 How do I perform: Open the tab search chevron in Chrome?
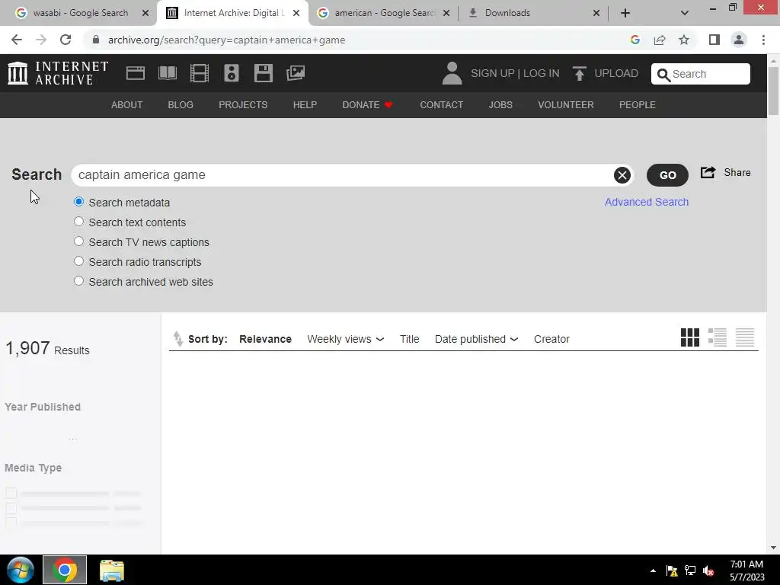685,13
